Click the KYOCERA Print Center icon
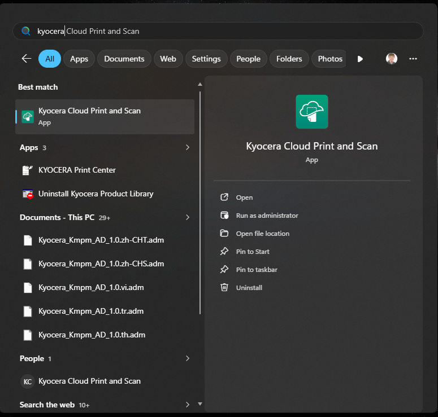Screen dimensions: 438x417 pyautogui.click(x=28, y=170)
